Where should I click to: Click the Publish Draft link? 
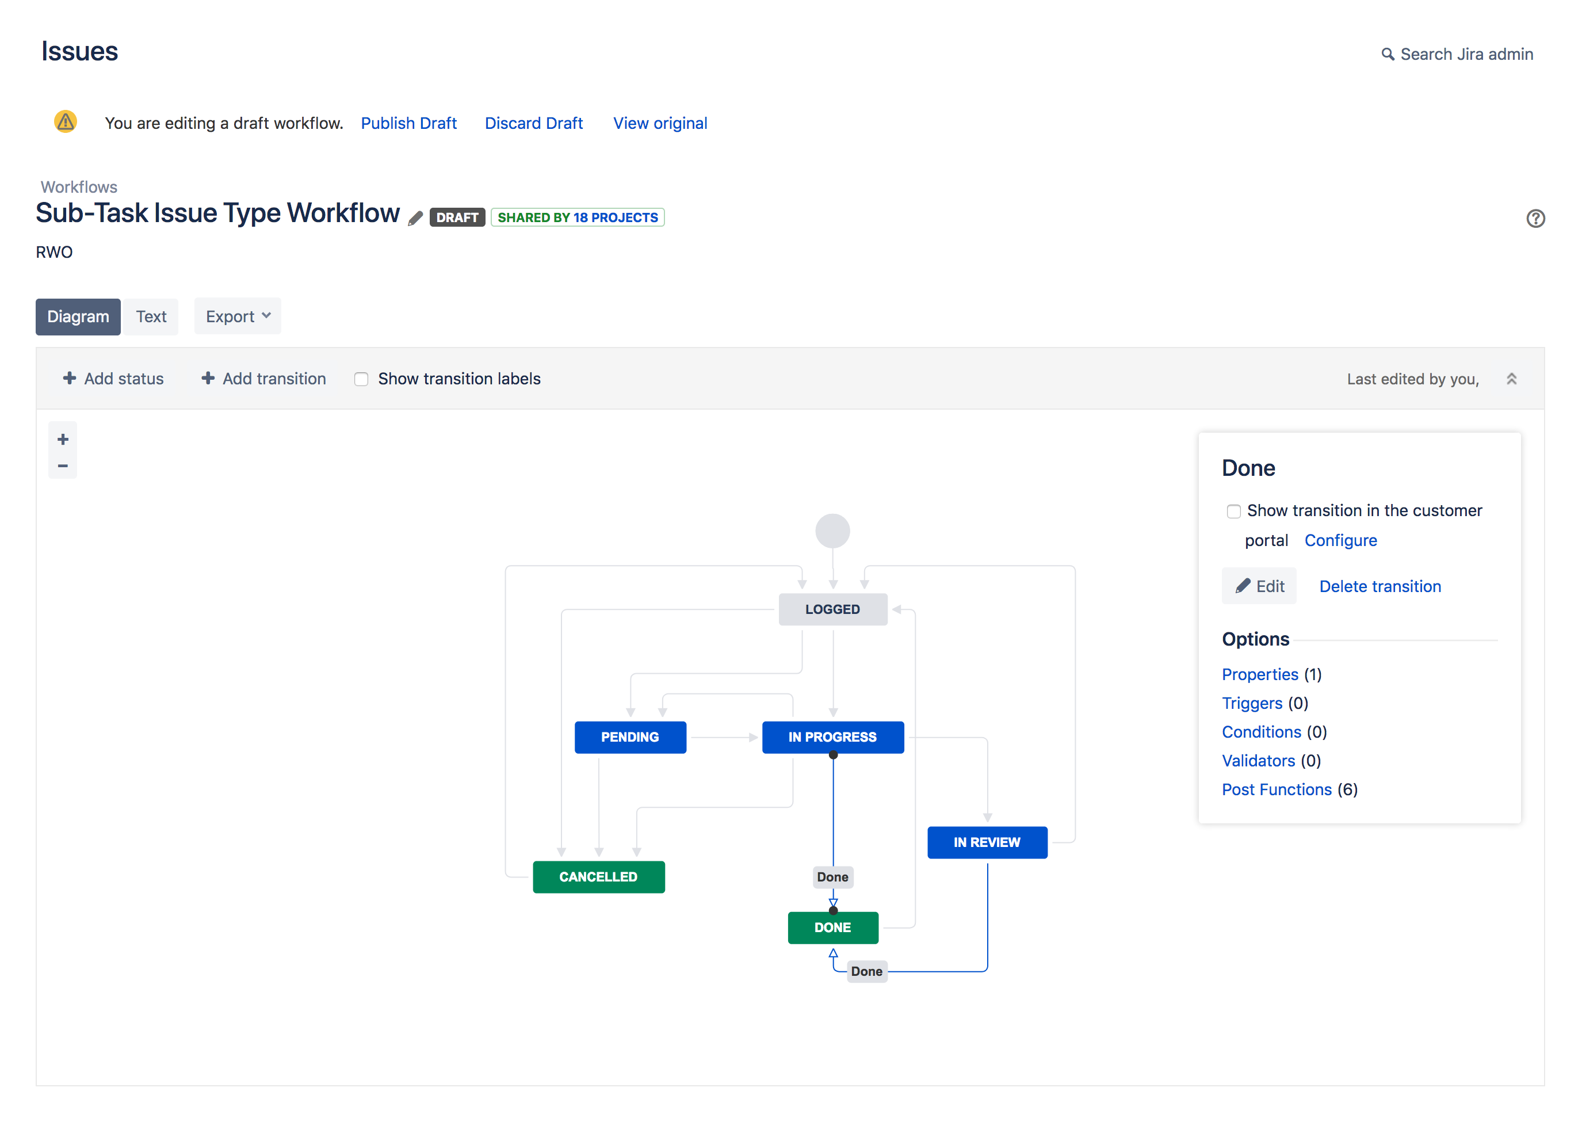(x=408, y=123)
